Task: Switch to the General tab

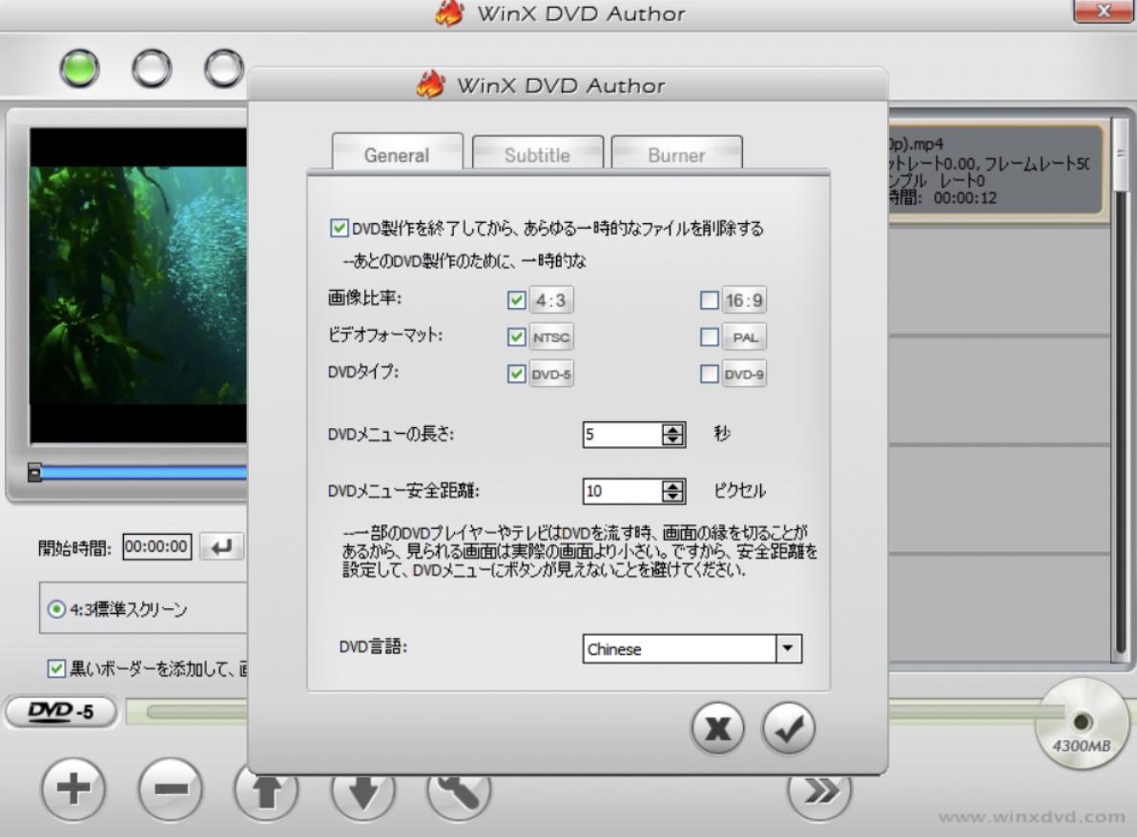Action: pos(398,153)
